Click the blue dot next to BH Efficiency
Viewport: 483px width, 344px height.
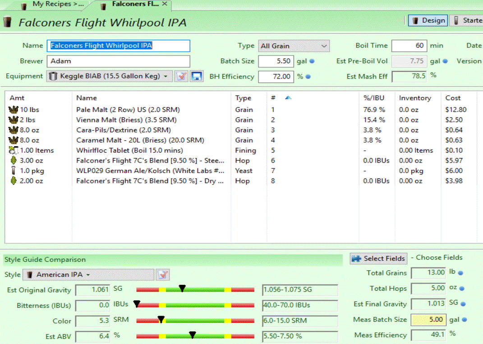(x=308, y=76)
